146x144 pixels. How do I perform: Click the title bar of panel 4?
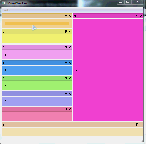pyautogui.click(x=37, y=63)
